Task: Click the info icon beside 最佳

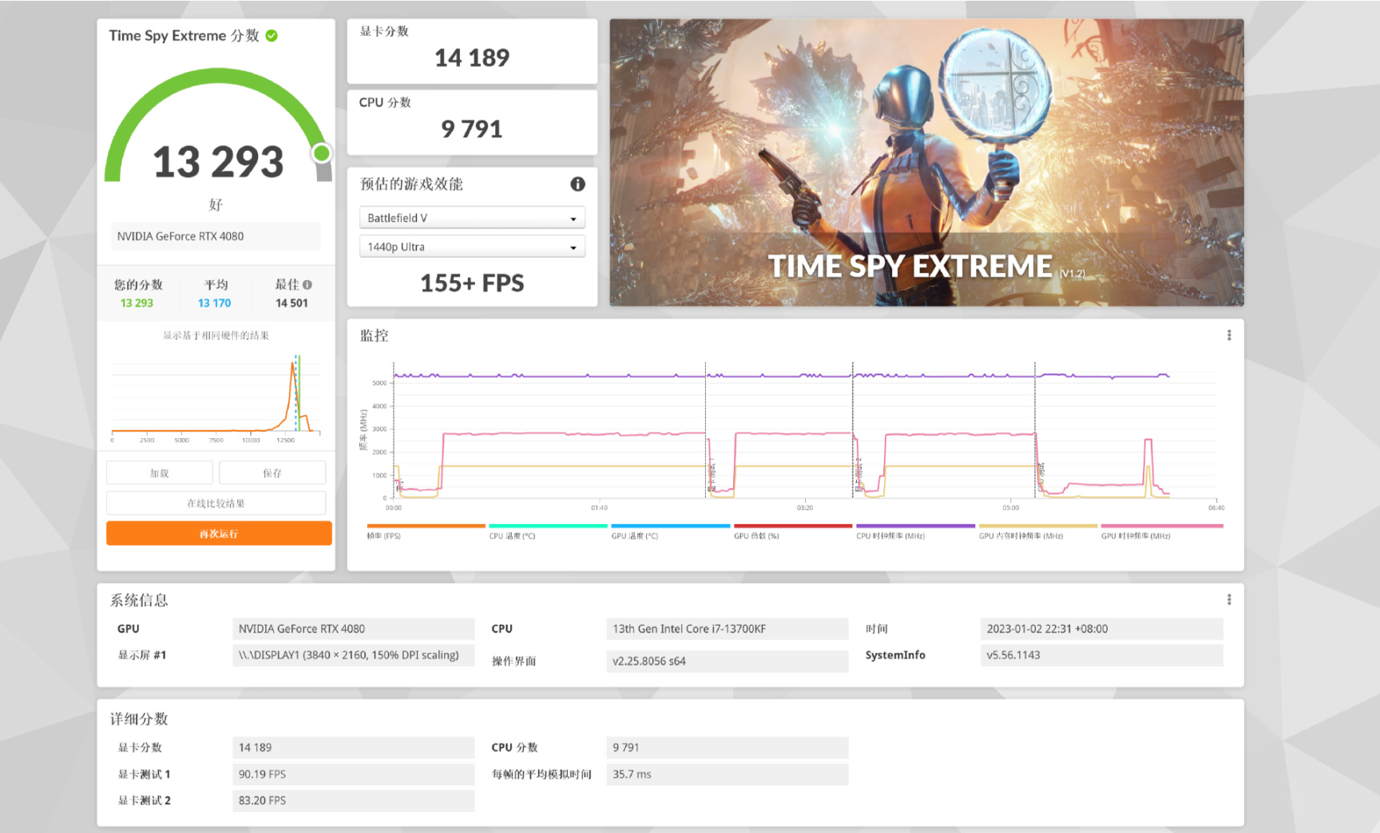Action: click(x=307, y=285)
